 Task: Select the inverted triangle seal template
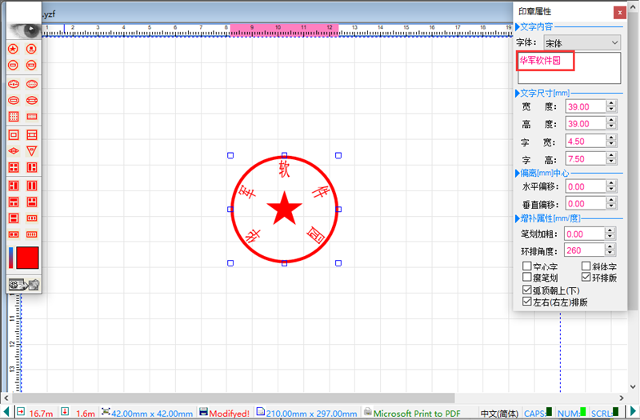[33, 150]
